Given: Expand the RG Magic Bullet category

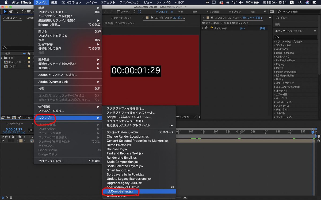Looking at the screenshot, I should [x=274, y=75].
